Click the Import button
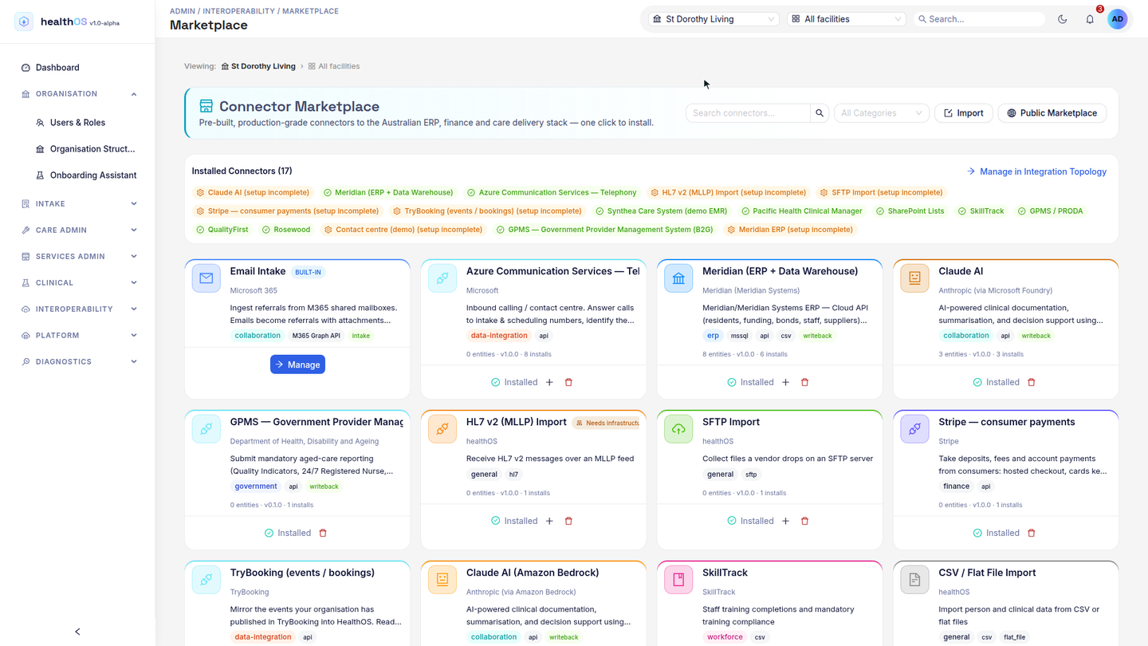Viewport: 1148px width, 646px height. [x=963, y=113]
